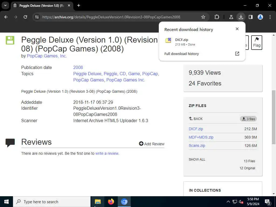
Task: Open Peggle Deluxe topic link
Action: click(x=87, y=74)
